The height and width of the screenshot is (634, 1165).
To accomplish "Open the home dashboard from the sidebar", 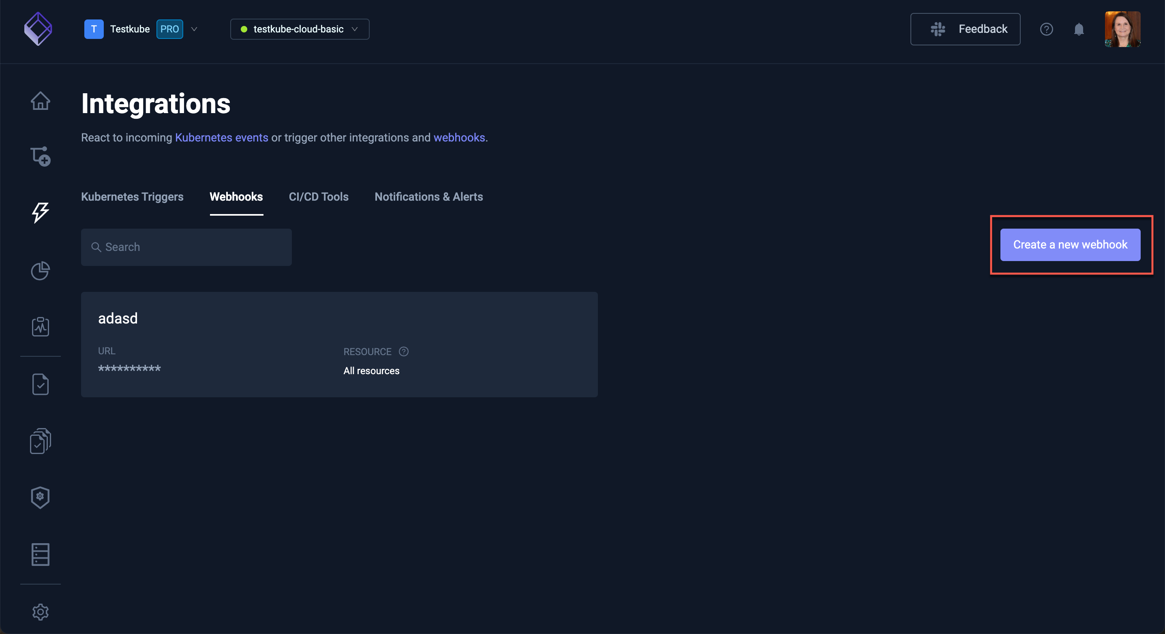I will point(40,101).
